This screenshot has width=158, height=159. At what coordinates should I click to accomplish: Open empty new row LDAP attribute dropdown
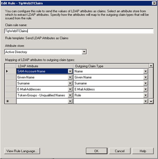(x=70, y=101)
